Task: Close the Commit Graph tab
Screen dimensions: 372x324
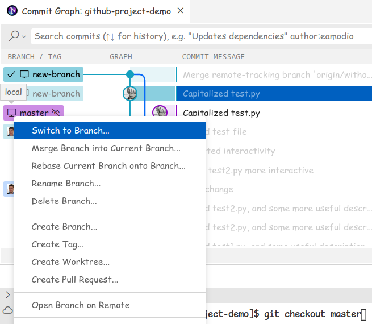Action: (181, 11)
